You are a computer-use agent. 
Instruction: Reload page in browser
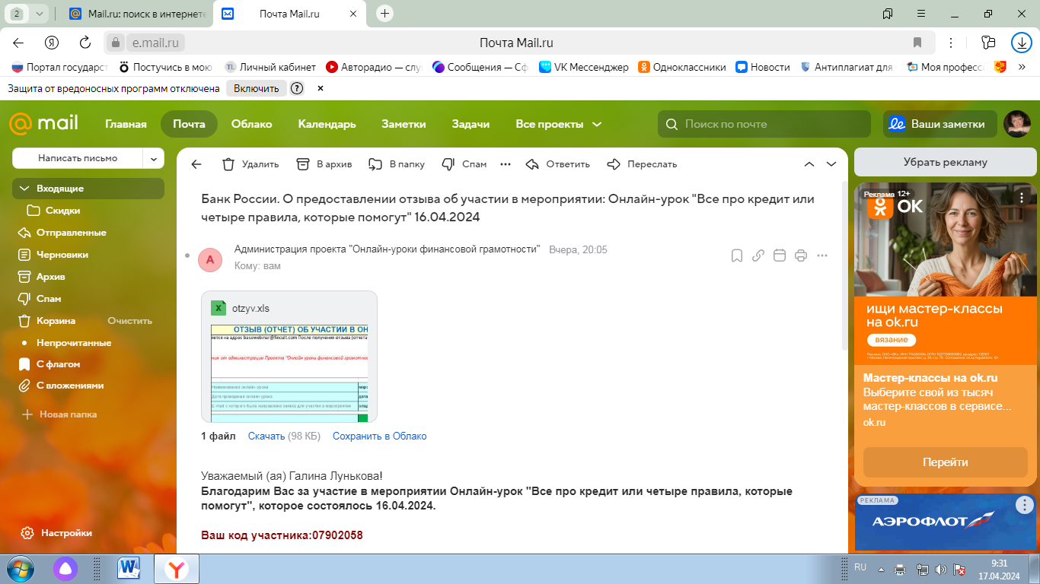coord(85,43)
